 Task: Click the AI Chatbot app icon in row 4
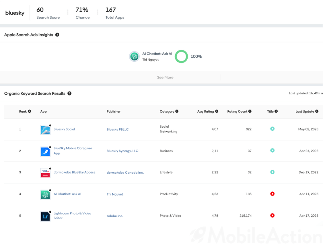tap(45, 195)
